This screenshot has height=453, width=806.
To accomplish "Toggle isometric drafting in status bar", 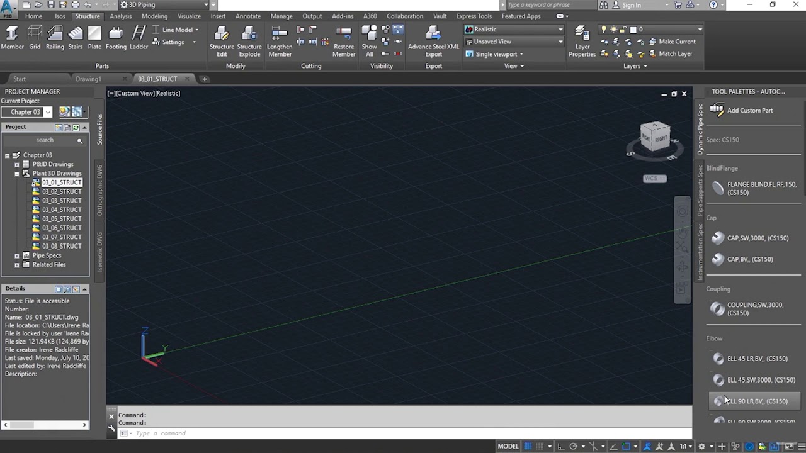I will [592, 447].
